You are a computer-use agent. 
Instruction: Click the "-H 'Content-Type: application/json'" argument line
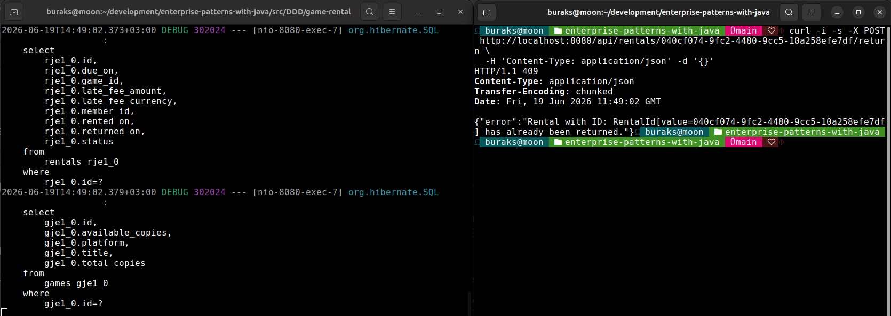tap(600, 61)
